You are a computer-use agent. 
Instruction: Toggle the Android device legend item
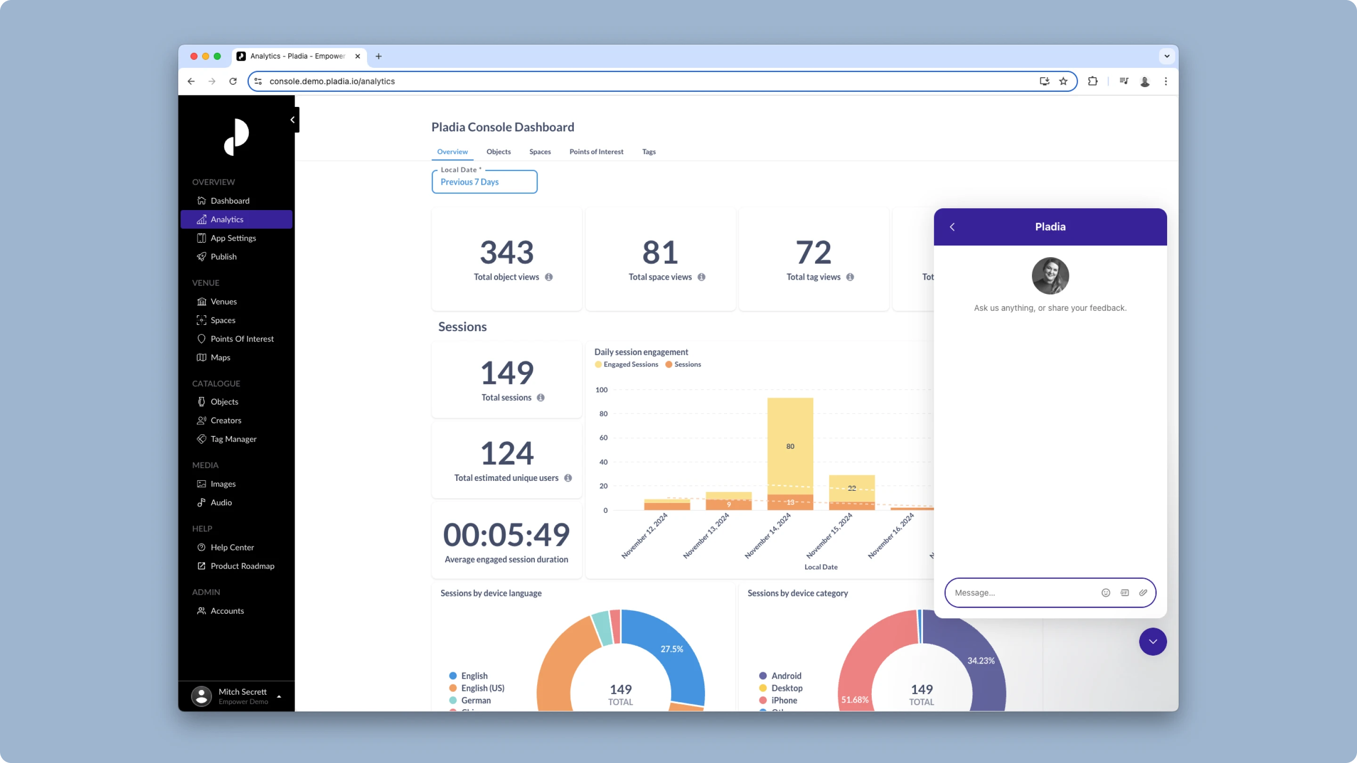pyautogui.click(x=780, y=675)
